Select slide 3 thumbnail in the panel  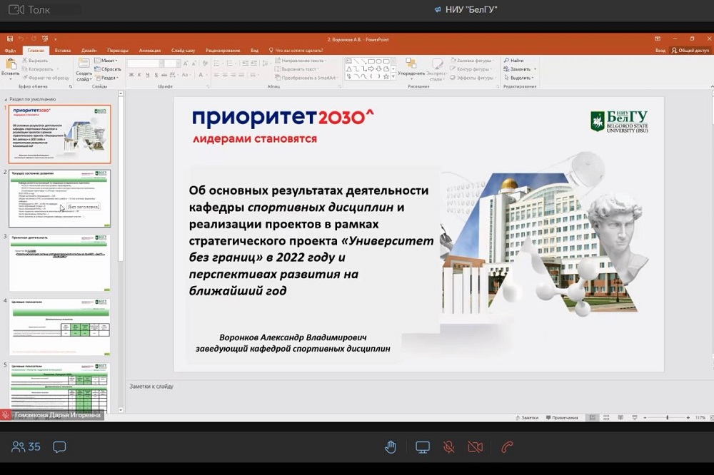pyautogui.click(x=60, y=262)
